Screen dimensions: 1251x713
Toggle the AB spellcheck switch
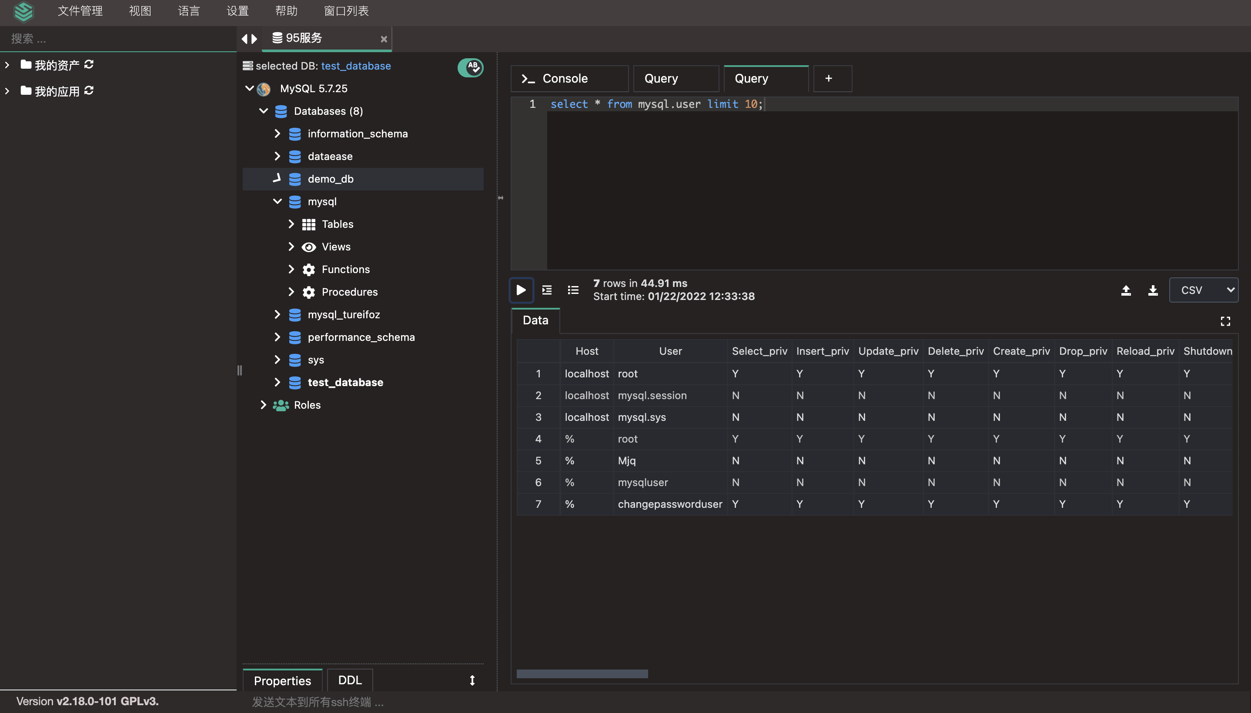click(470, 67)
